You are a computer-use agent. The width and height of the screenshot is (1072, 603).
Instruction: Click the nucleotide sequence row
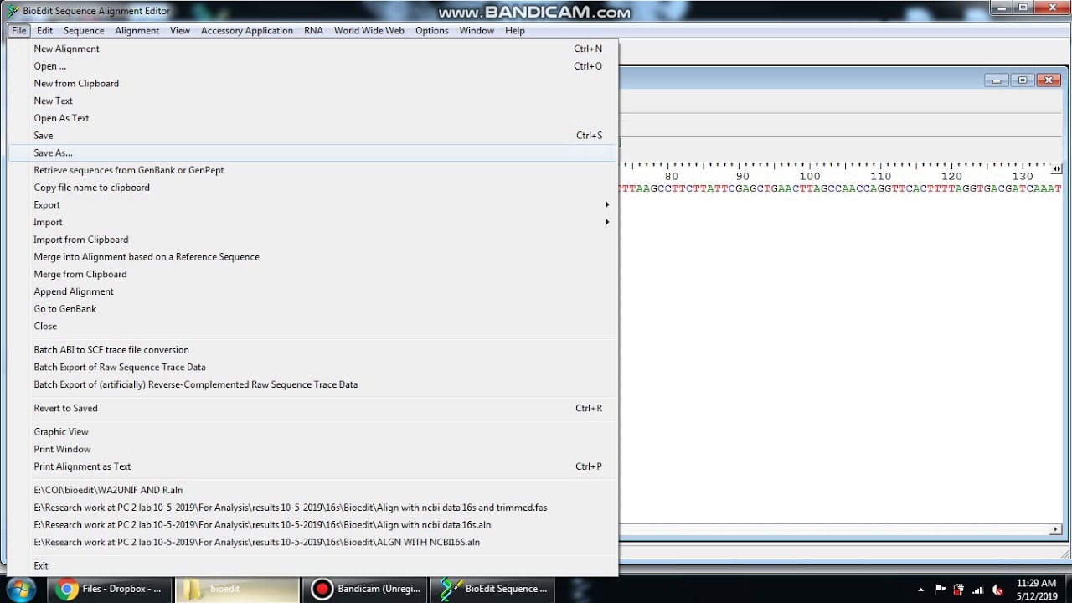click(841, 188)
